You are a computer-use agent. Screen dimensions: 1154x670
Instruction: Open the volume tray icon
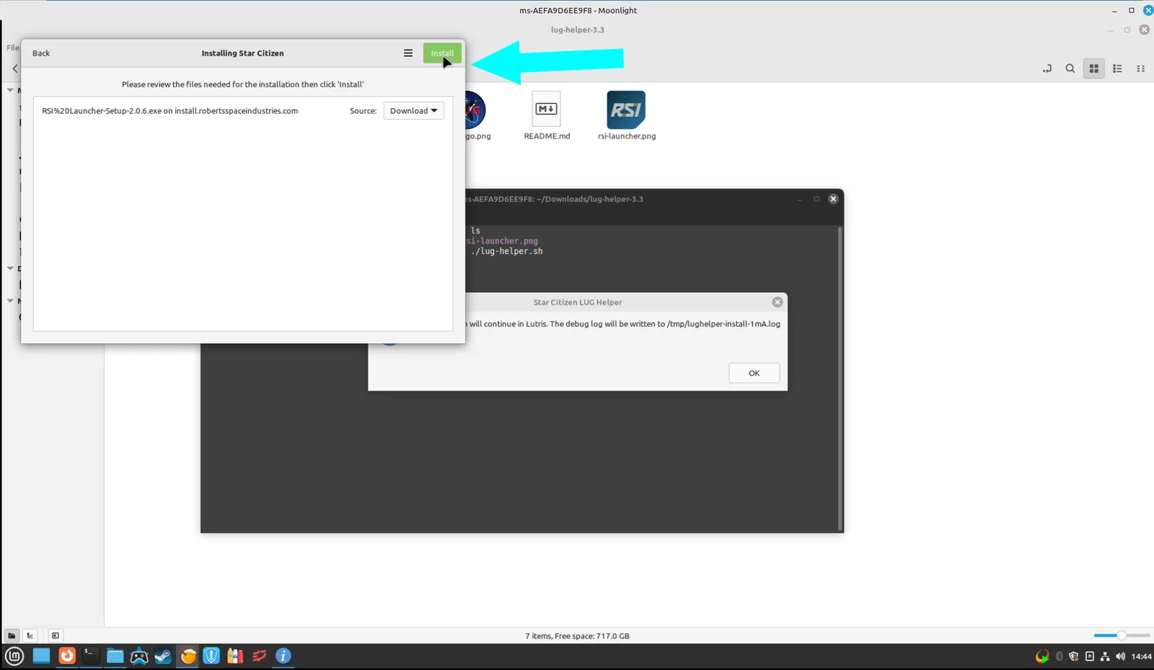click(1120, 656)
